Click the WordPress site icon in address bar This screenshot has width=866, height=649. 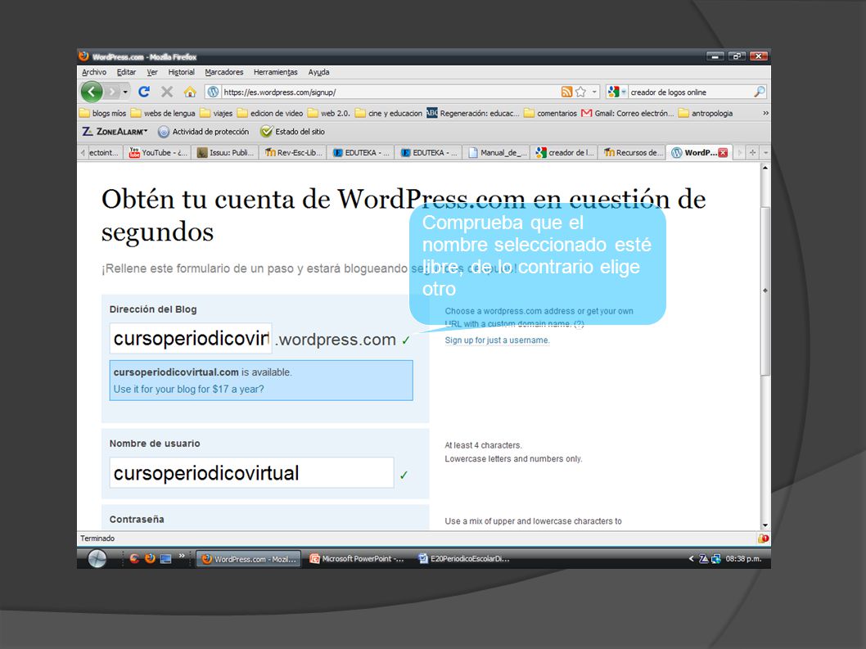click(x=213, y=92)
